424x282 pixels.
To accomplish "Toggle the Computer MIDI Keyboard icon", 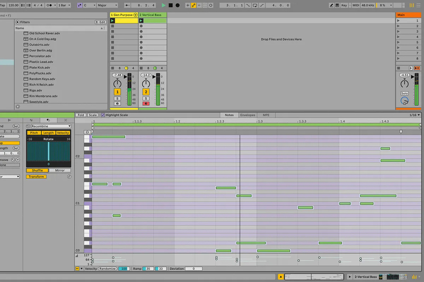I will [337, 5].
